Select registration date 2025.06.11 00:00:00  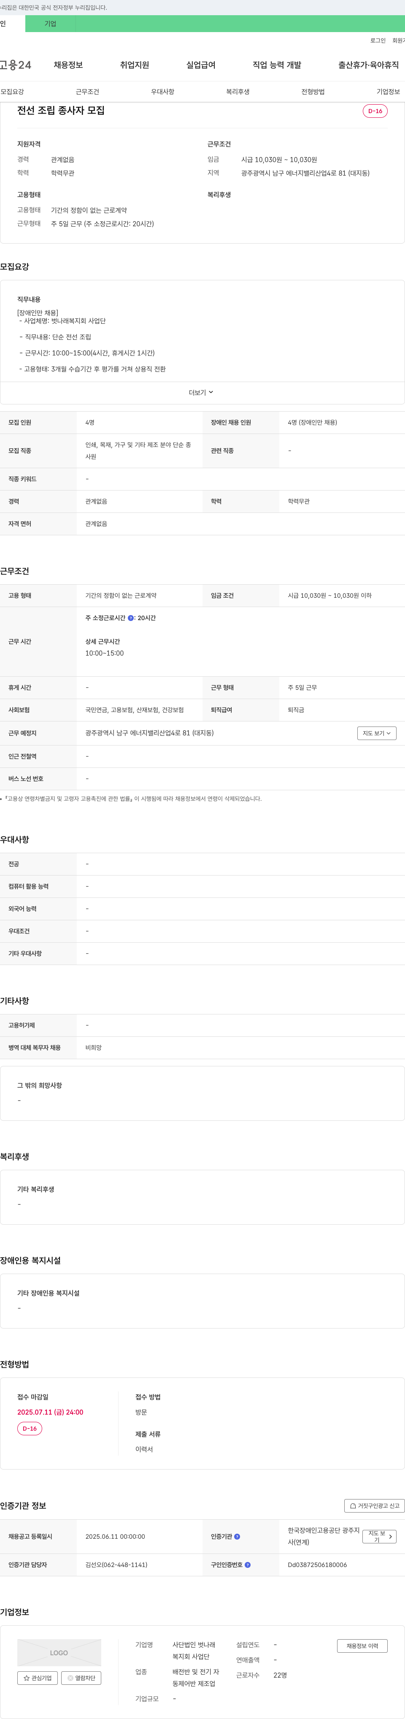(115, 1536)
